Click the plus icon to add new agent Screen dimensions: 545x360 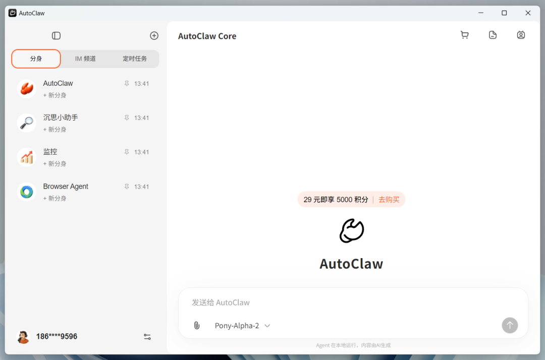pos(154,35)
